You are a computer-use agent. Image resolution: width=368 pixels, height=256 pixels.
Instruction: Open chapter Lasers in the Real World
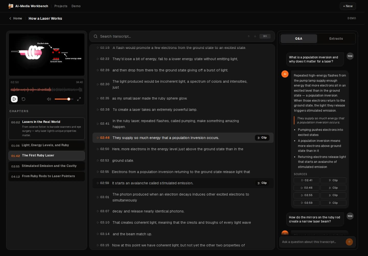click(x=47, y=129)
